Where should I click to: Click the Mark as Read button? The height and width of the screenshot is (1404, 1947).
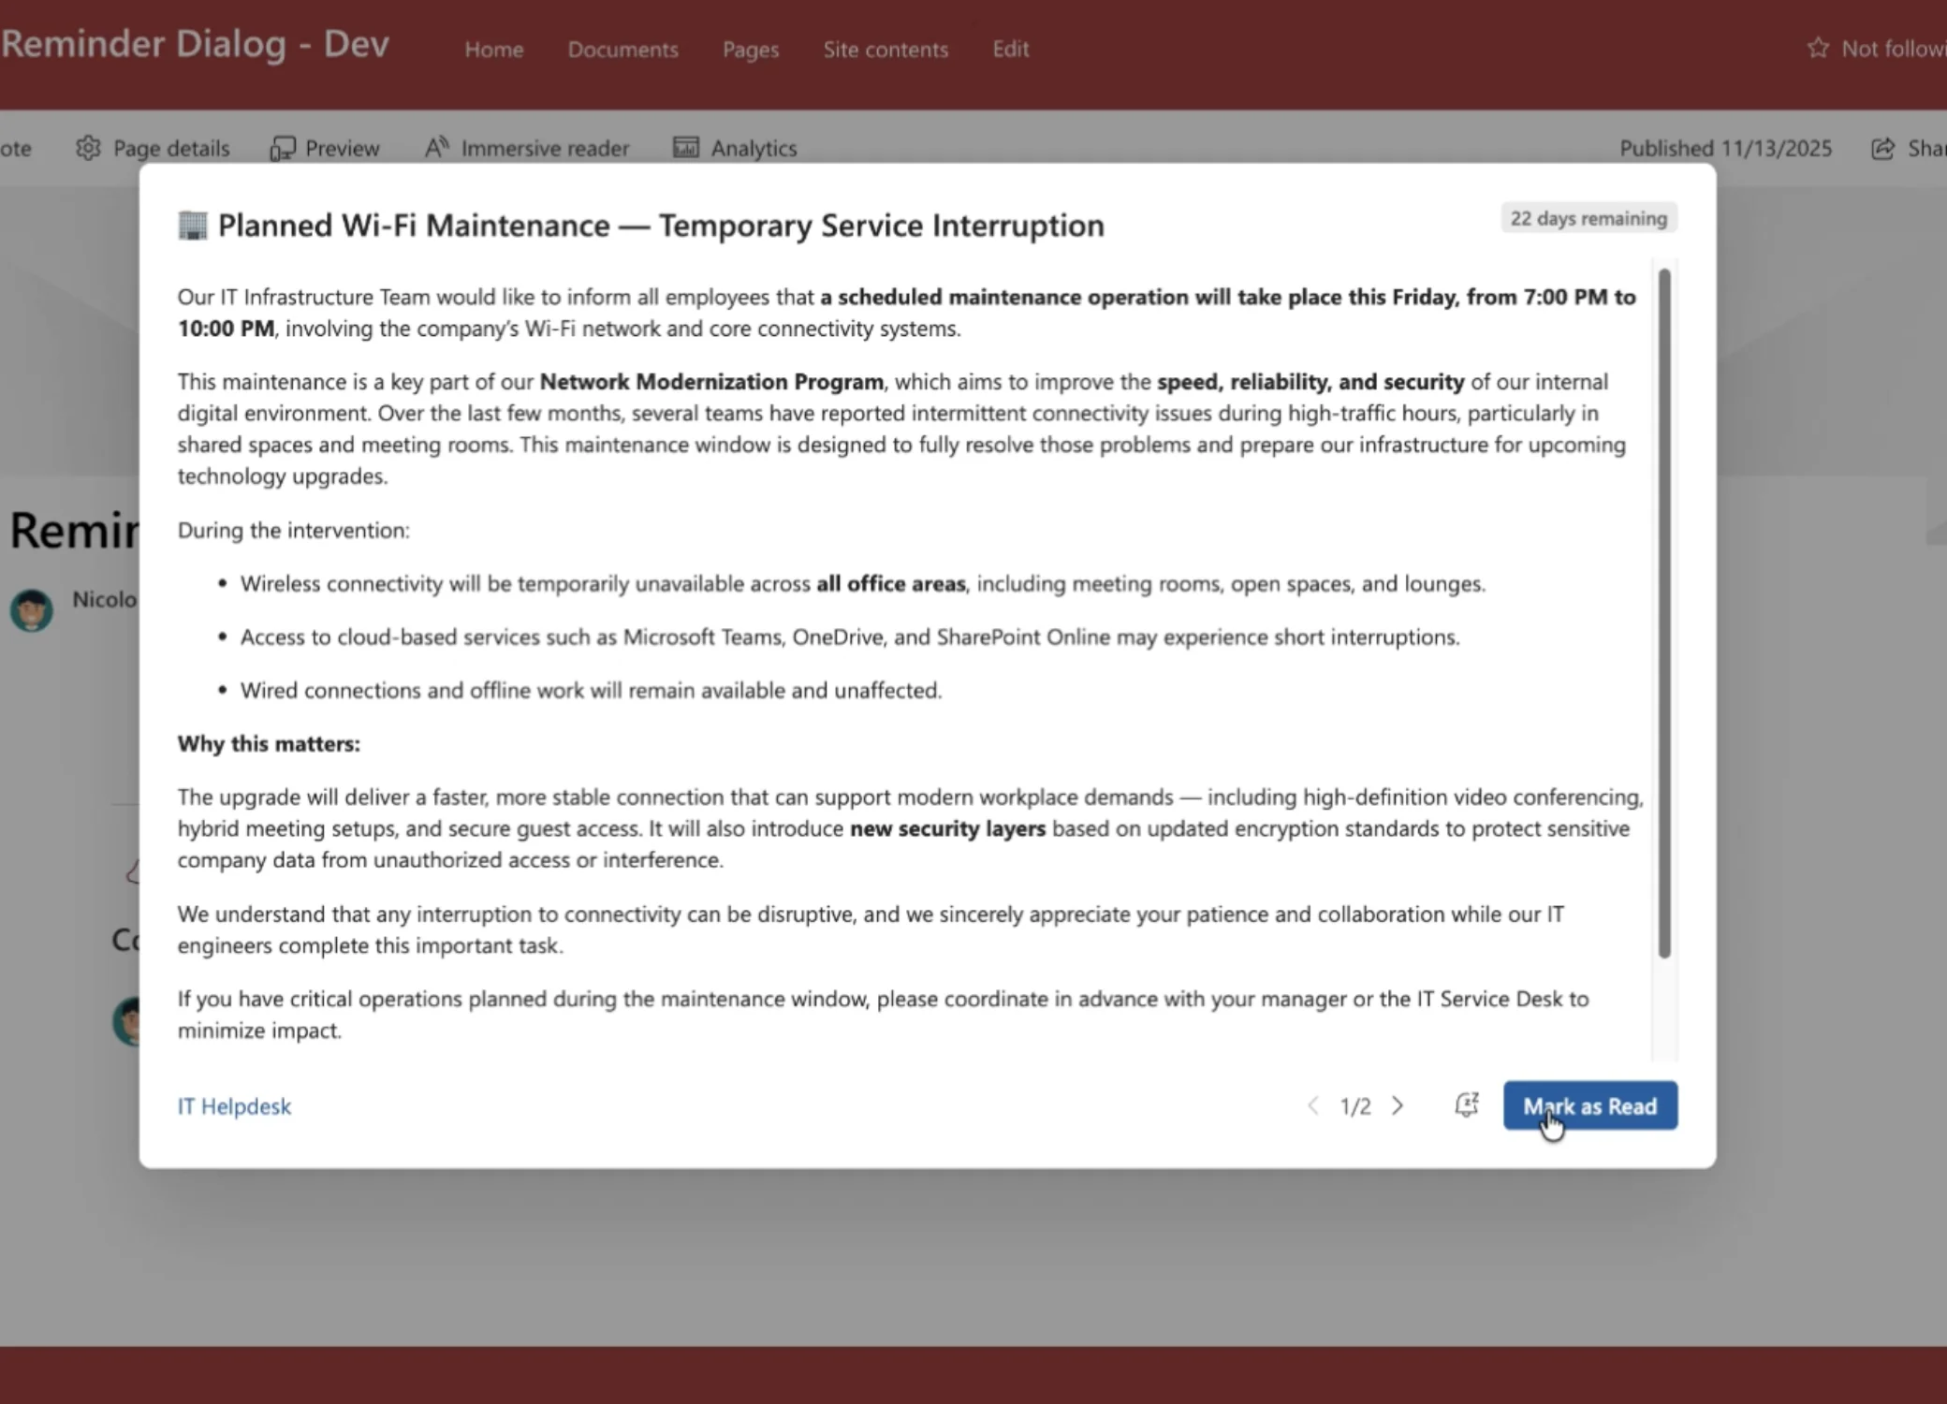point(1589,1105)
